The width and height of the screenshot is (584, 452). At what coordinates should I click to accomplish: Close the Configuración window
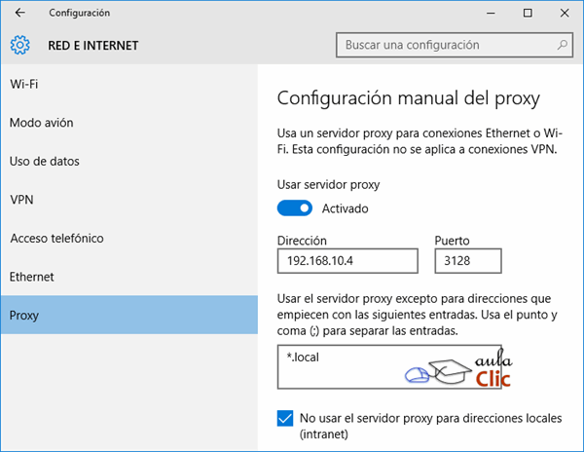tap(565, 13)
